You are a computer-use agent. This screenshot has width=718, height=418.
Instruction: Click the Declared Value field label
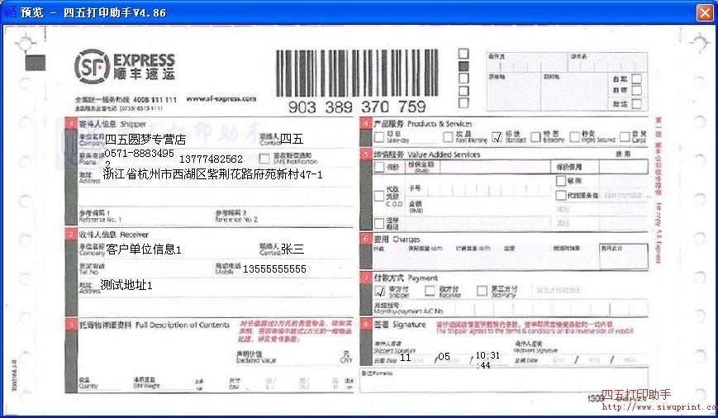tap(256, 357)
